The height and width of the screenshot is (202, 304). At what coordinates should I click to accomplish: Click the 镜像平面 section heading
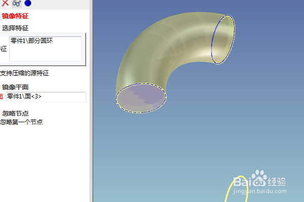(x=15, y=87)
